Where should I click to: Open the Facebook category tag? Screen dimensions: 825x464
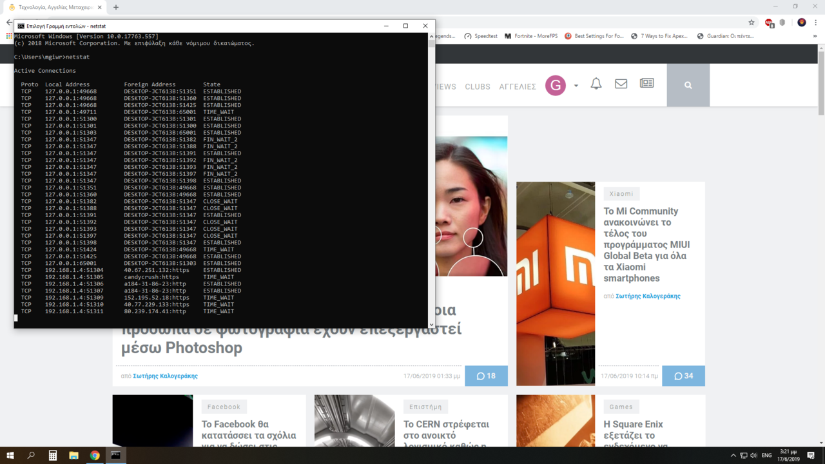pyautogui.click(x=224, y=407)
